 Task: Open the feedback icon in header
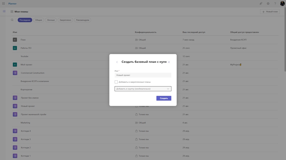(261, 4)
